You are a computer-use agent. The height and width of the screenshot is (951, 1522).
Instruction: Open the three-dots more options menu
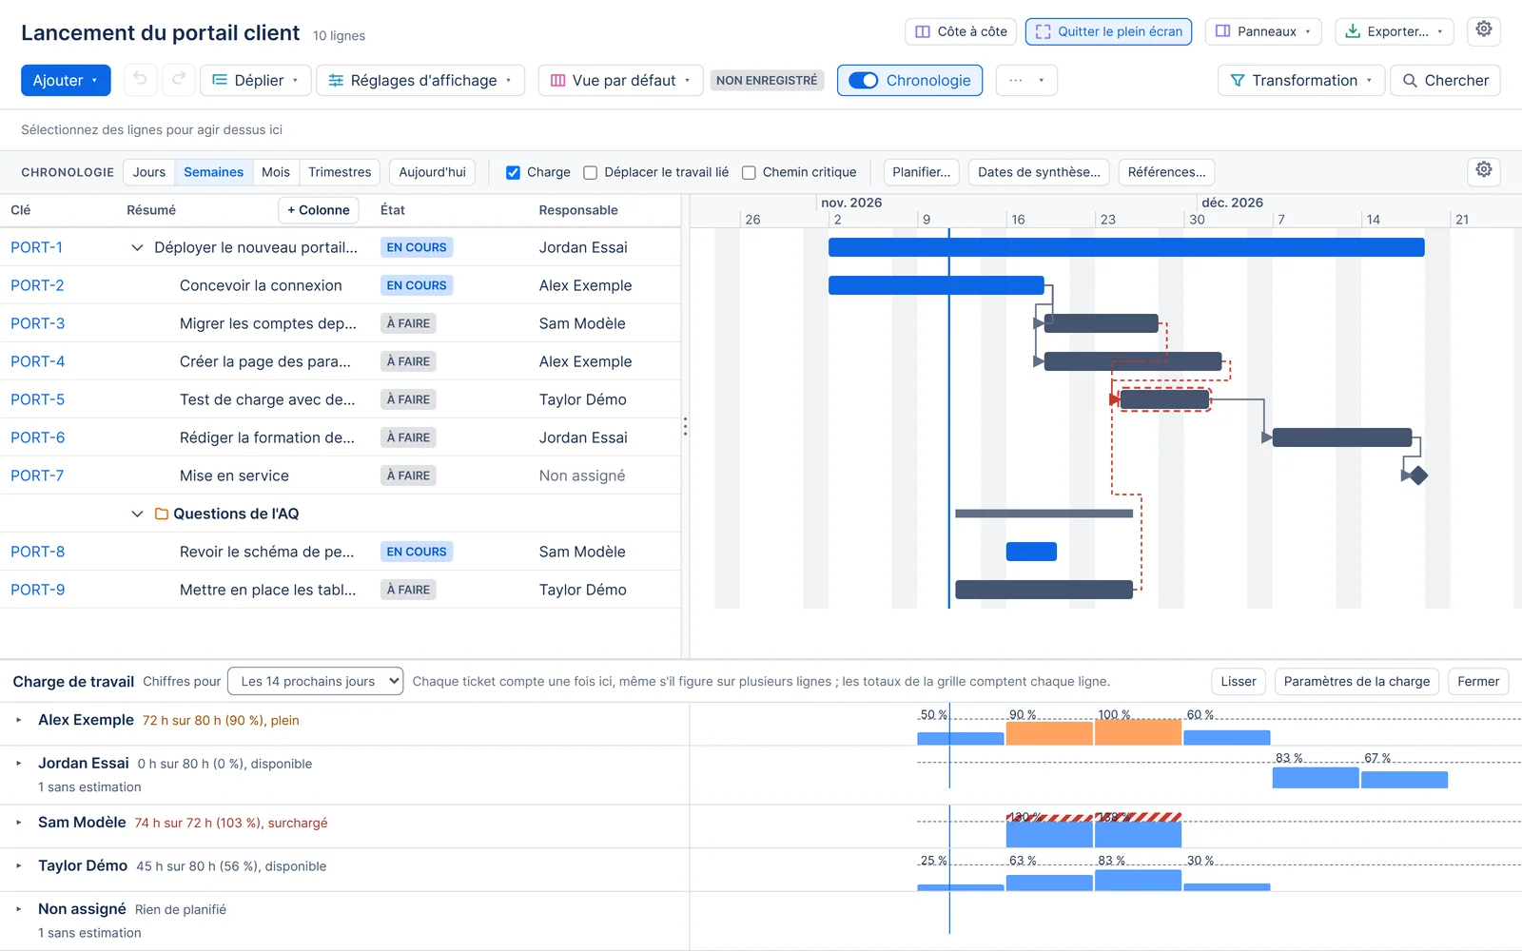[x=1026, y=81]
